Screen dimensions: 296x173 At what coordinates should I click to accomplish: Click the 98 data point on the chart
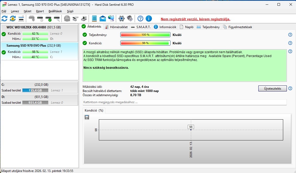click(x=191, y=129)
